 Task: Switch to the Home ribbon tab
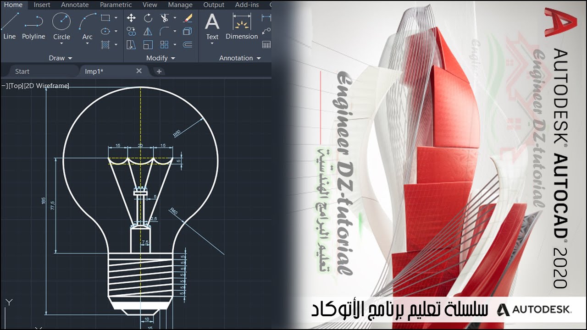(x=13, y=5)
